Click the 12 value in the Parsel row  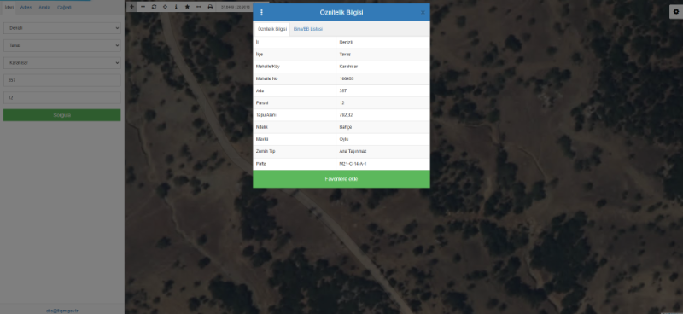341,103
